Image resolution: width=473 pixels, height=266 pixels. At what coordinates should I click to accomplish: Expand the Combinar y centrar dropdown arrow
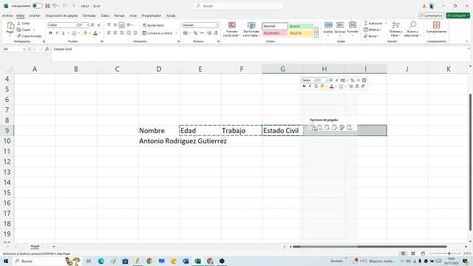coord(176,33)
